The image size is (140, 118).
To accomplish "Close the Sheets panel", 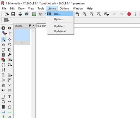I will point(34,26).
